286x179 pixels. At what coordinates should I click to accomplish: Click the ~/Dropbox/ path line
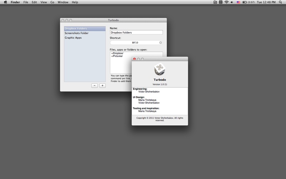117,53
